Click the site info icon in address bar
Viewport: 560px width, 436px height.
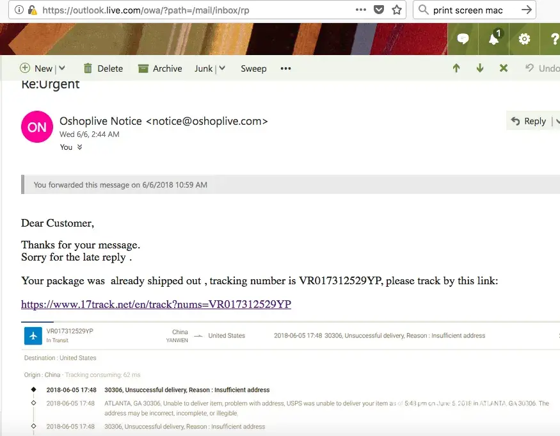coord(19,10)
